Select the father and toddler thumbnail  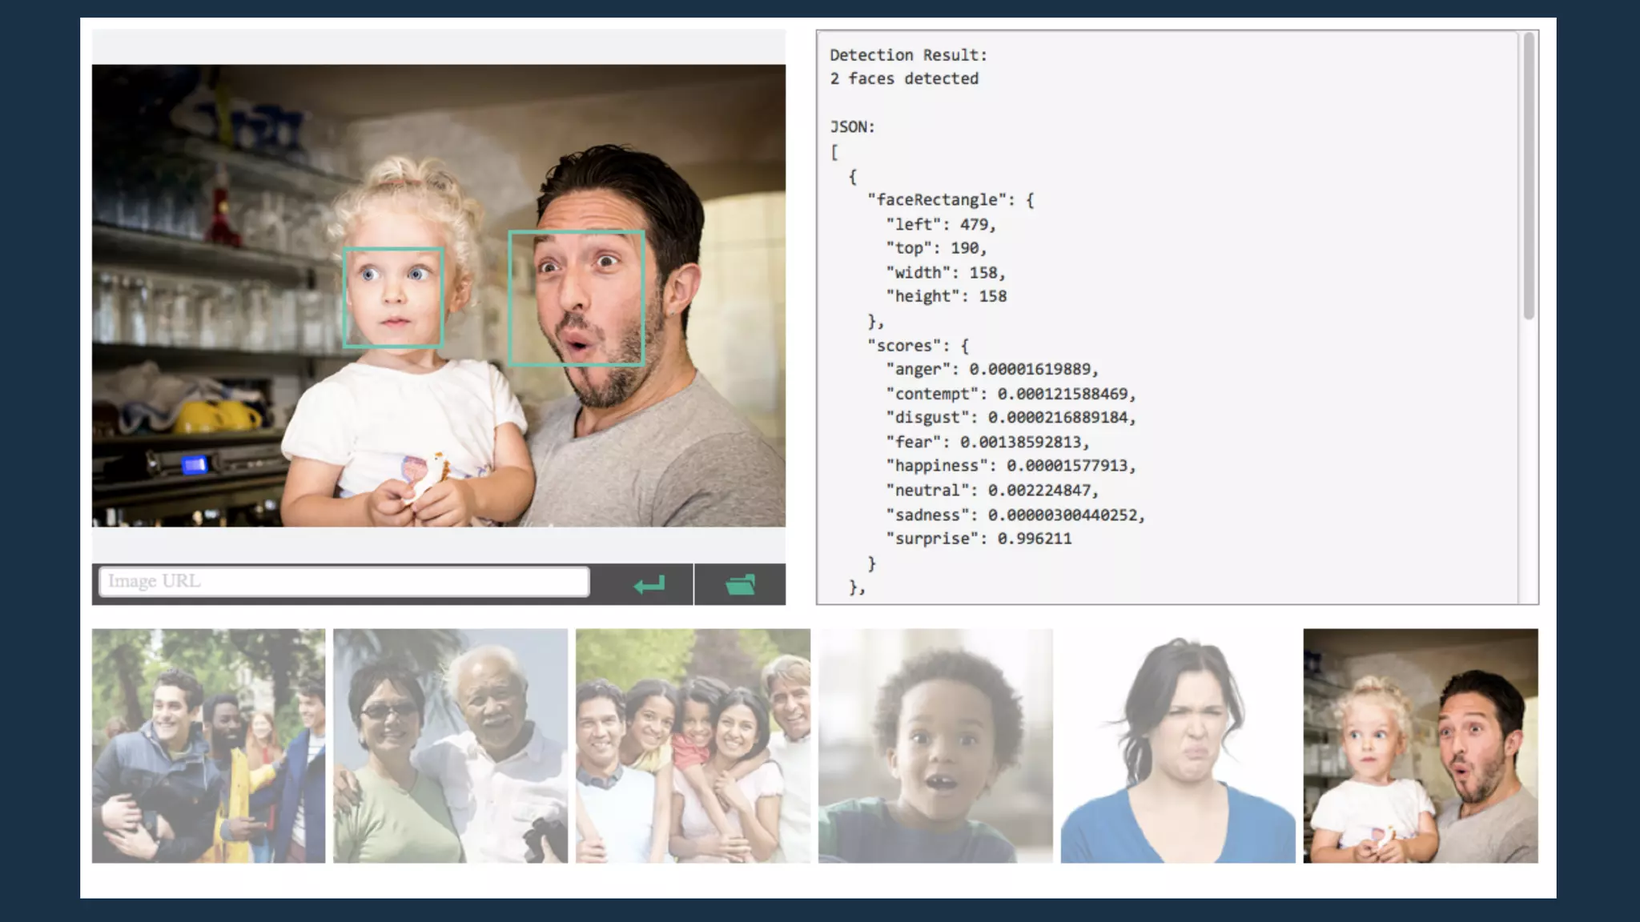pyautogui.click(x=1421, y=745)
